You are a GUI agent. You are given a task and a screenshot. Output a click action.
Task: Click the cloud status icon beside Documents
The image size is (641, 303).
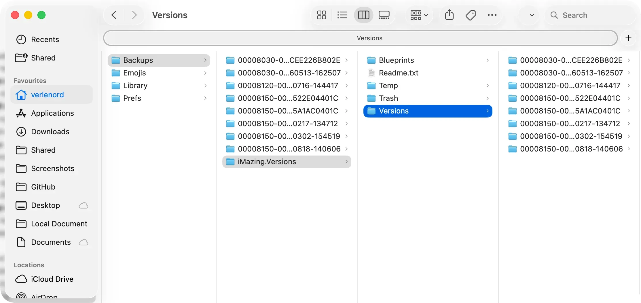pos(84,242)
